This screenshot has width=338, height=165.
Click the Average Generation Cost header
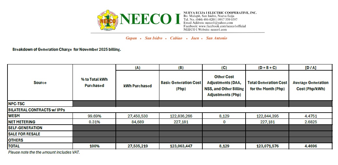pyautogui.click(x=310, y=86)
